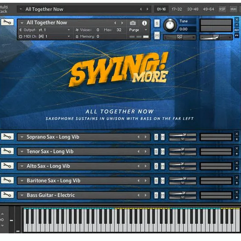Screen dimensions: 241x241
Task: Solo the Soprano Sax instrument
Action: pyautogui.click(x=156, y=137)
